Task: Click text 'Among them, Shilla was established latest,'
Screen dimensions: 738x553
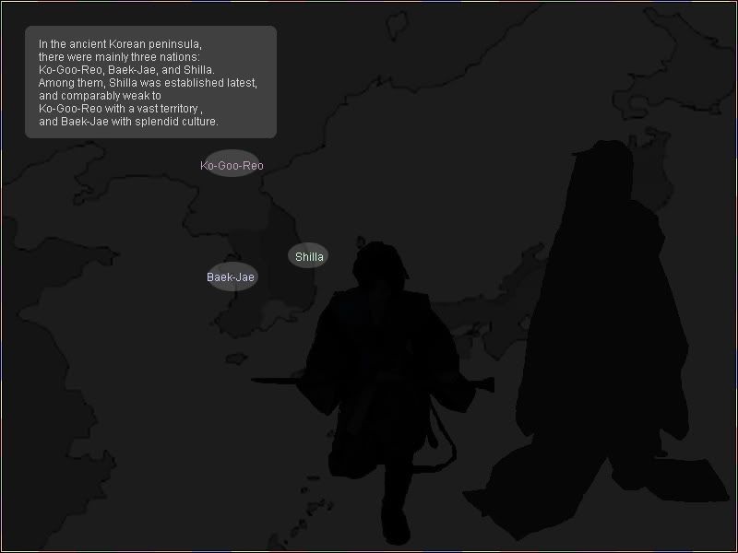Action: click(148, 83)
